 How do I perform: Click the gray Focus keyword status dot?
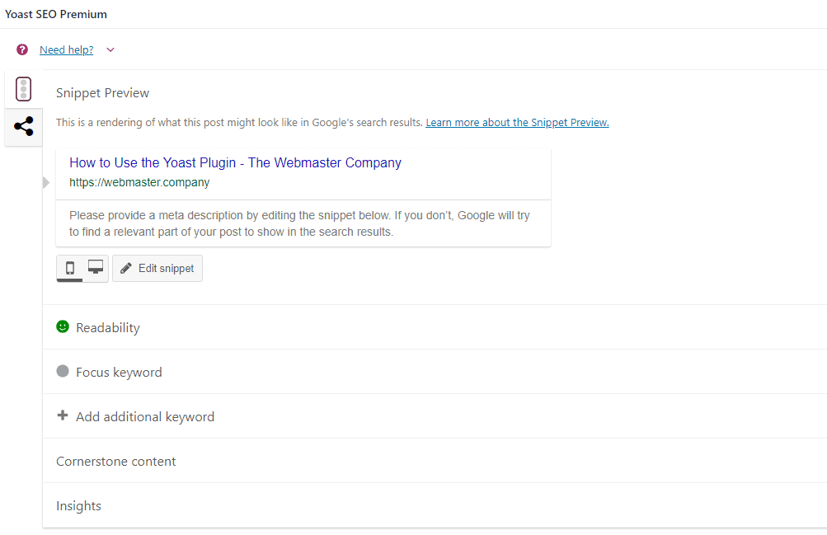63,371
